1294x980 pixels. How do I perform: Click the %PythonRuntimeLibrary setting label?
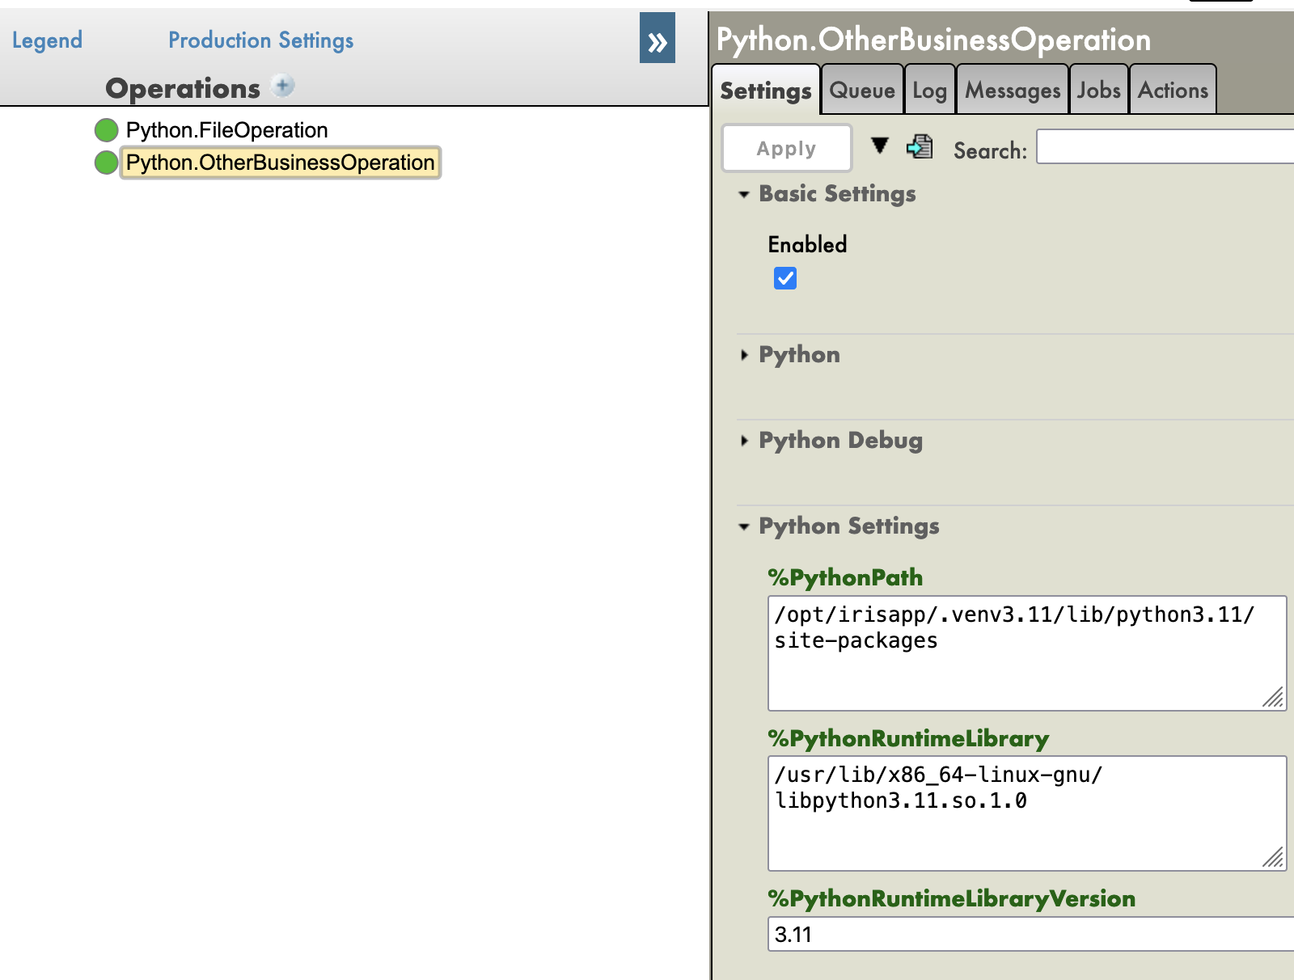pyautogui.click(x=908, y=738)
